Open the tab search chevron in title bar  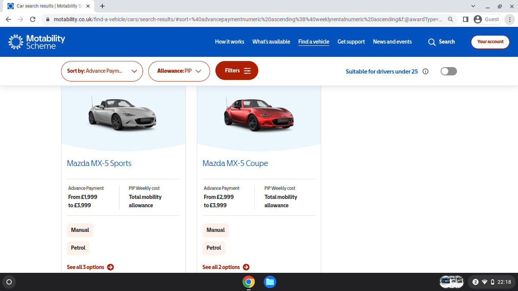(x=473, y=6)
